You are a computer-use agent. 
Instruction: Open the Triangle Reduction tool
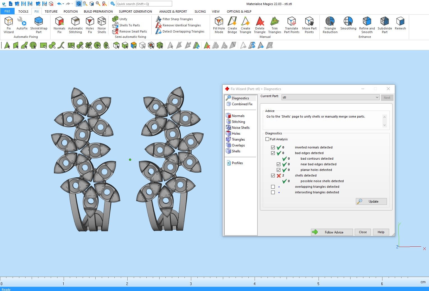pyautogui.click(x=330, y=25)
